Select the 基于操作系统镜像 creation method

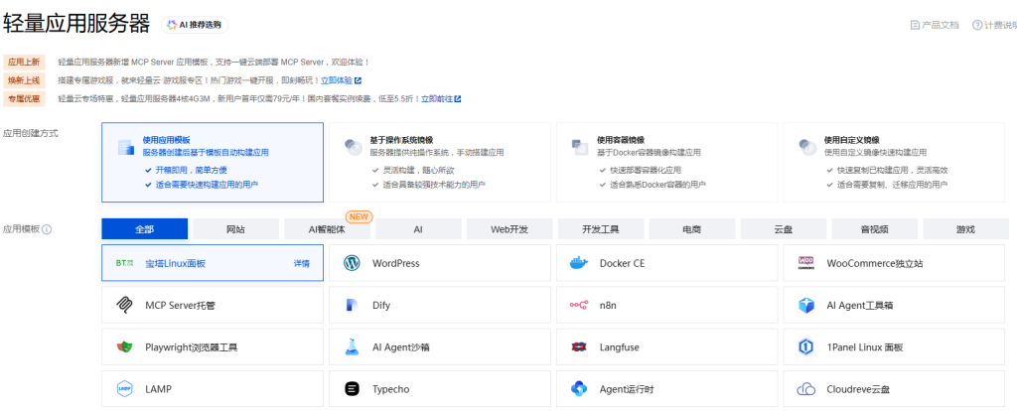pos(440,162)
